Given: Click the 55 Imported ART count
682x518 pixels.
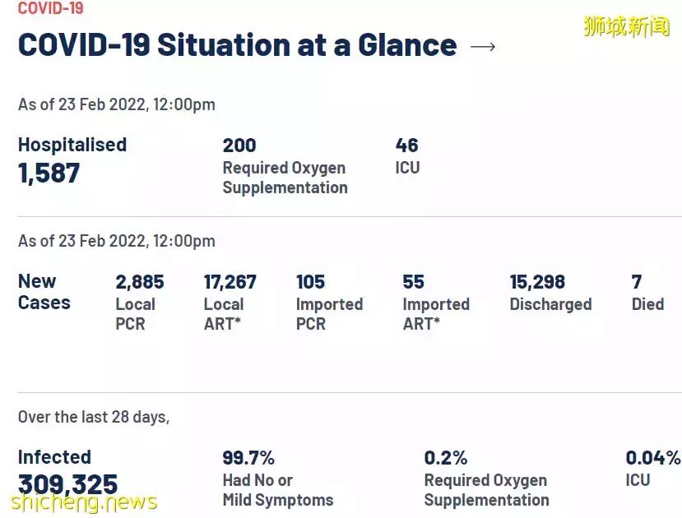Looking at the screenshot, I should [435, 302].
